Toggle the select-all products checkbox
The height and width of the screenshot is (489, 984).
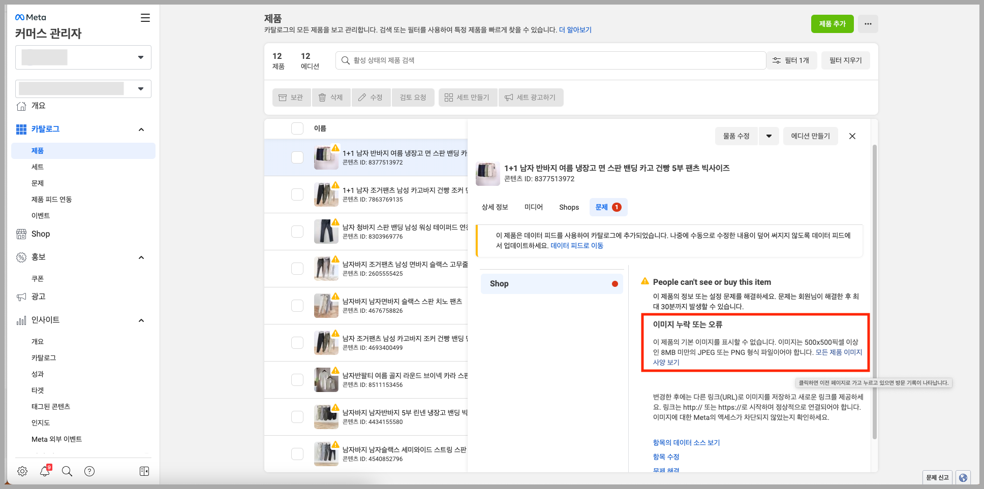pyautogui.click(x=297, y=128)
